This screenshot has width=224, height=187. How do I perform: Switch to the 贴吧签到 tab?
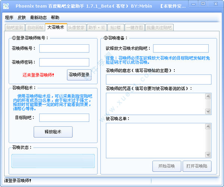click(x=15, y=28)
